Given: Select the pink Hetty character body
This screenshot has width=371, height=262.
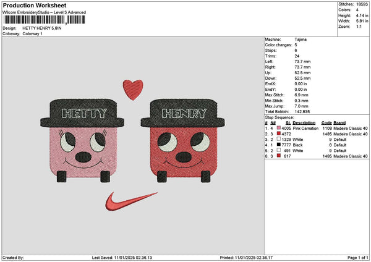Looking at the screenshot, I should pos(83,153).
